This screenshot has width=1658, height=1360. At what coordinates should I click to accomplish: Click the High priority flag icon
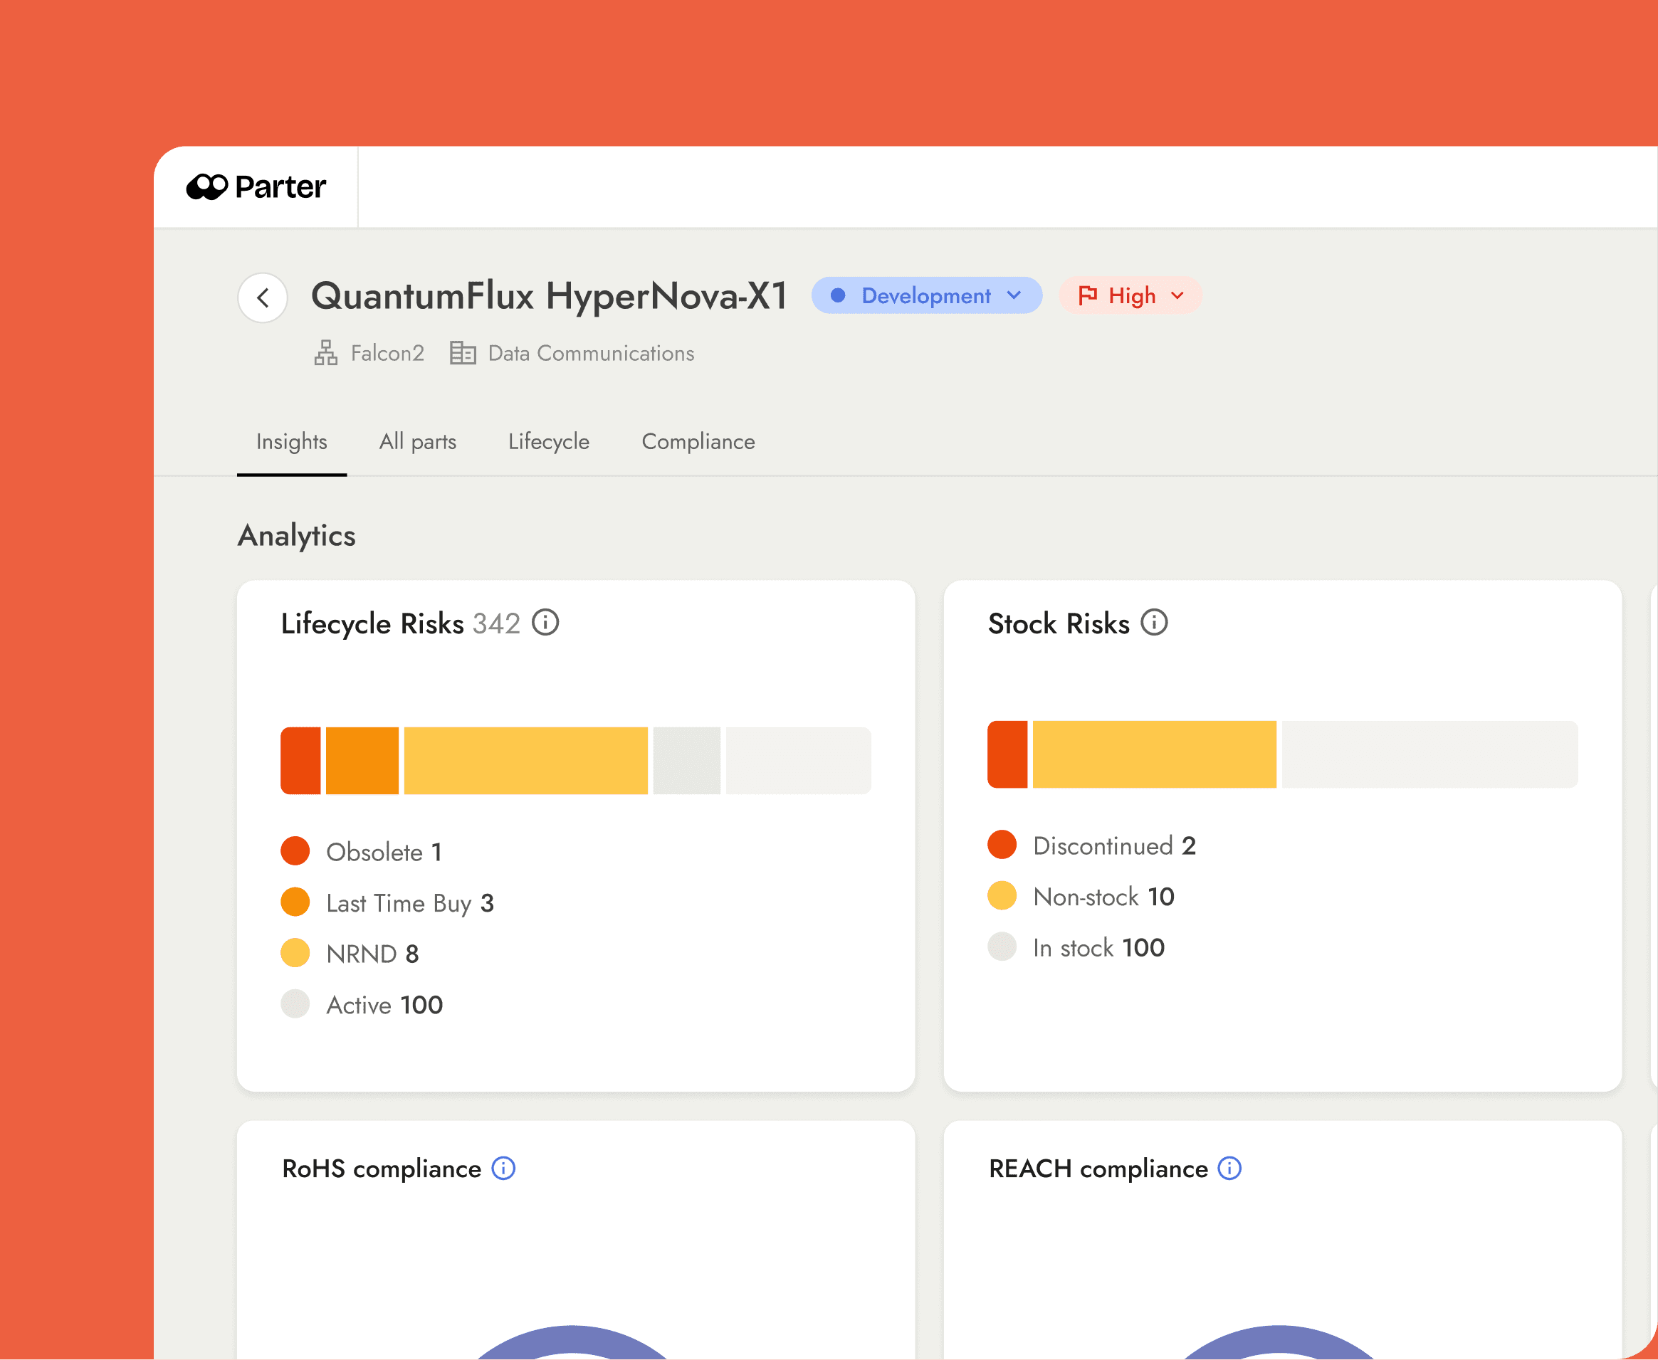1088,295
